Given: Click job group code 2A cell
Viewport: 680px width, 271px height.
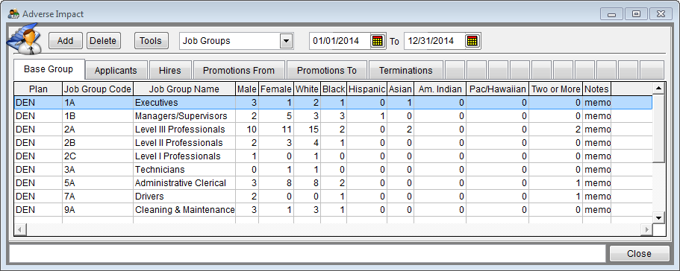Looking at the screenshot, I should tap(98, 130).
